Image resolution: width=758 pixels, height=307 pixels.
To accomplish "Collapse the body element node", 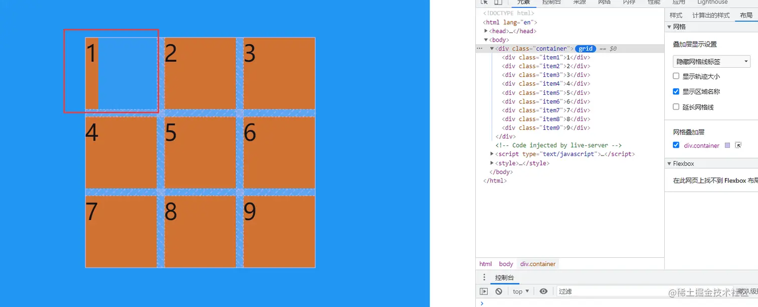I will [x=486, y=40].
